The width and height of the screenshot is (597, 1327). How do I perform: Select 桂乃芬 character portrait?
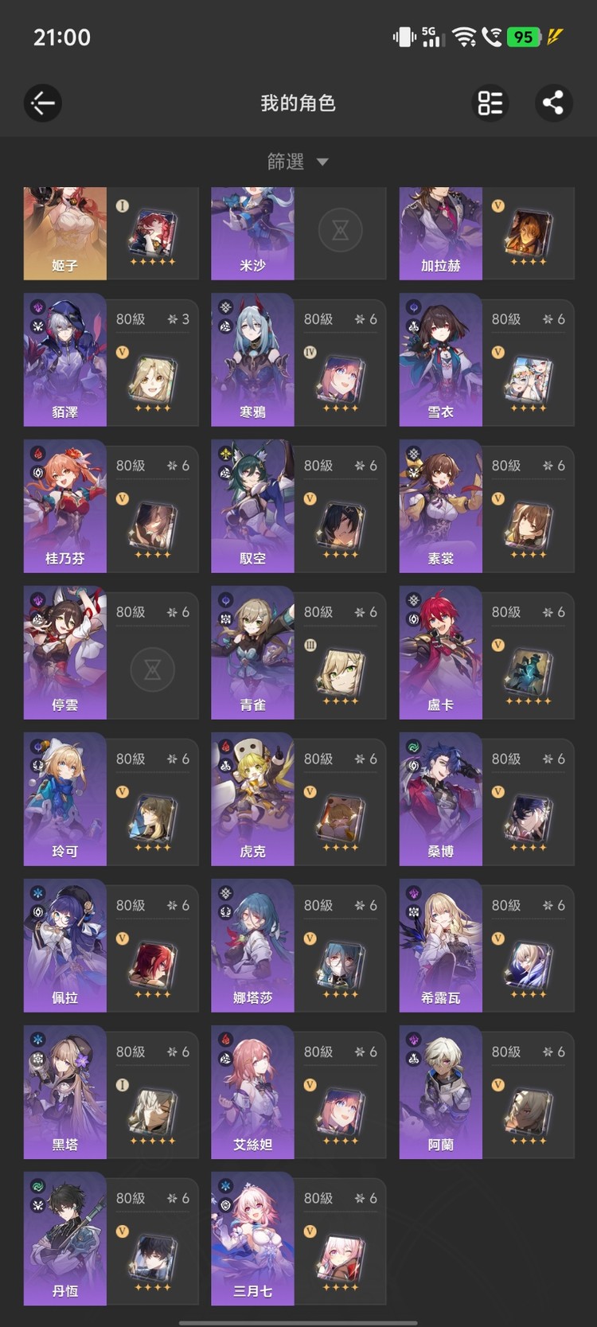click(65, 506)
